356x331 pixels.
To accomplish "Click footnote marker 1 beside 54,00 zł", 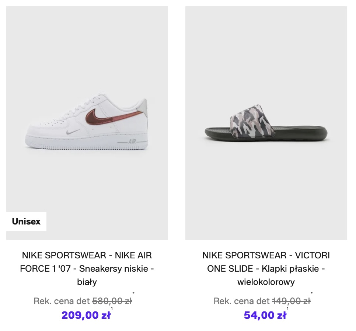I will (288, 309).
